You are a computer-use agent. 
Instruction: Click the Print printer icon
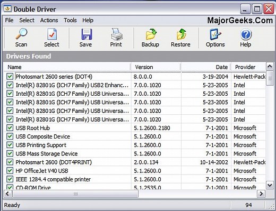pos(117,34)
